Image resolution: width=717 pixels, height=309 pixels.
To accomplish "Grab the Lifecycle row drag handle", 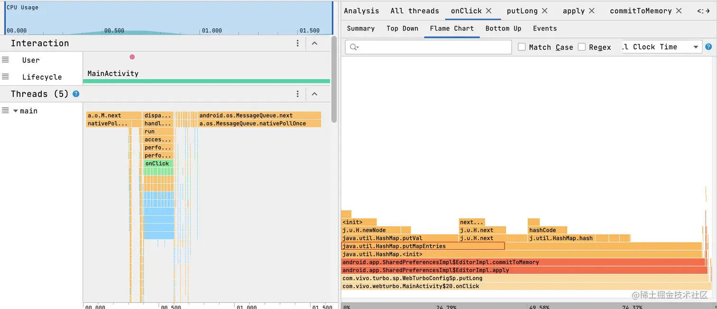I will coord(5,76).
